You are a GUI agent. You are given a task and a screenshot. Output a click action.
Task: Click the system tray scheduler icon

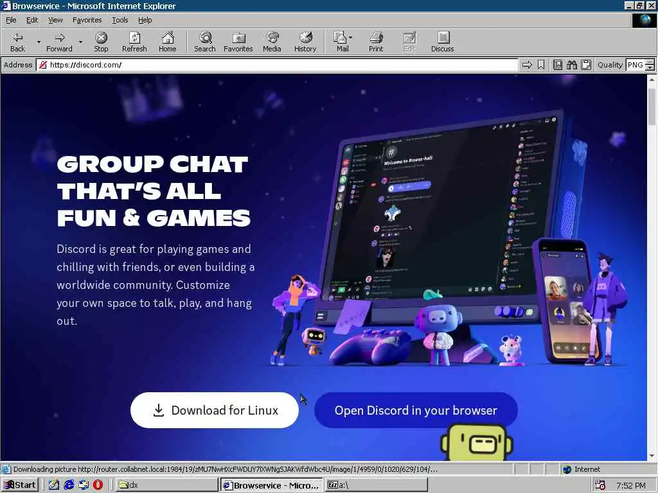click(600, 485)
